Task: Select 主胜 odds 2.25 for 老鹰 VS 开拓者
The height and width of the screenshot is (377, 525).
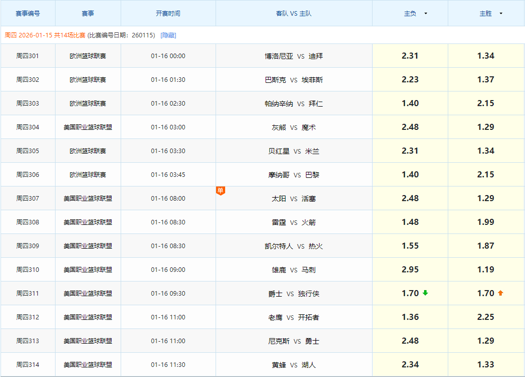Action: (x=486, y=317)
